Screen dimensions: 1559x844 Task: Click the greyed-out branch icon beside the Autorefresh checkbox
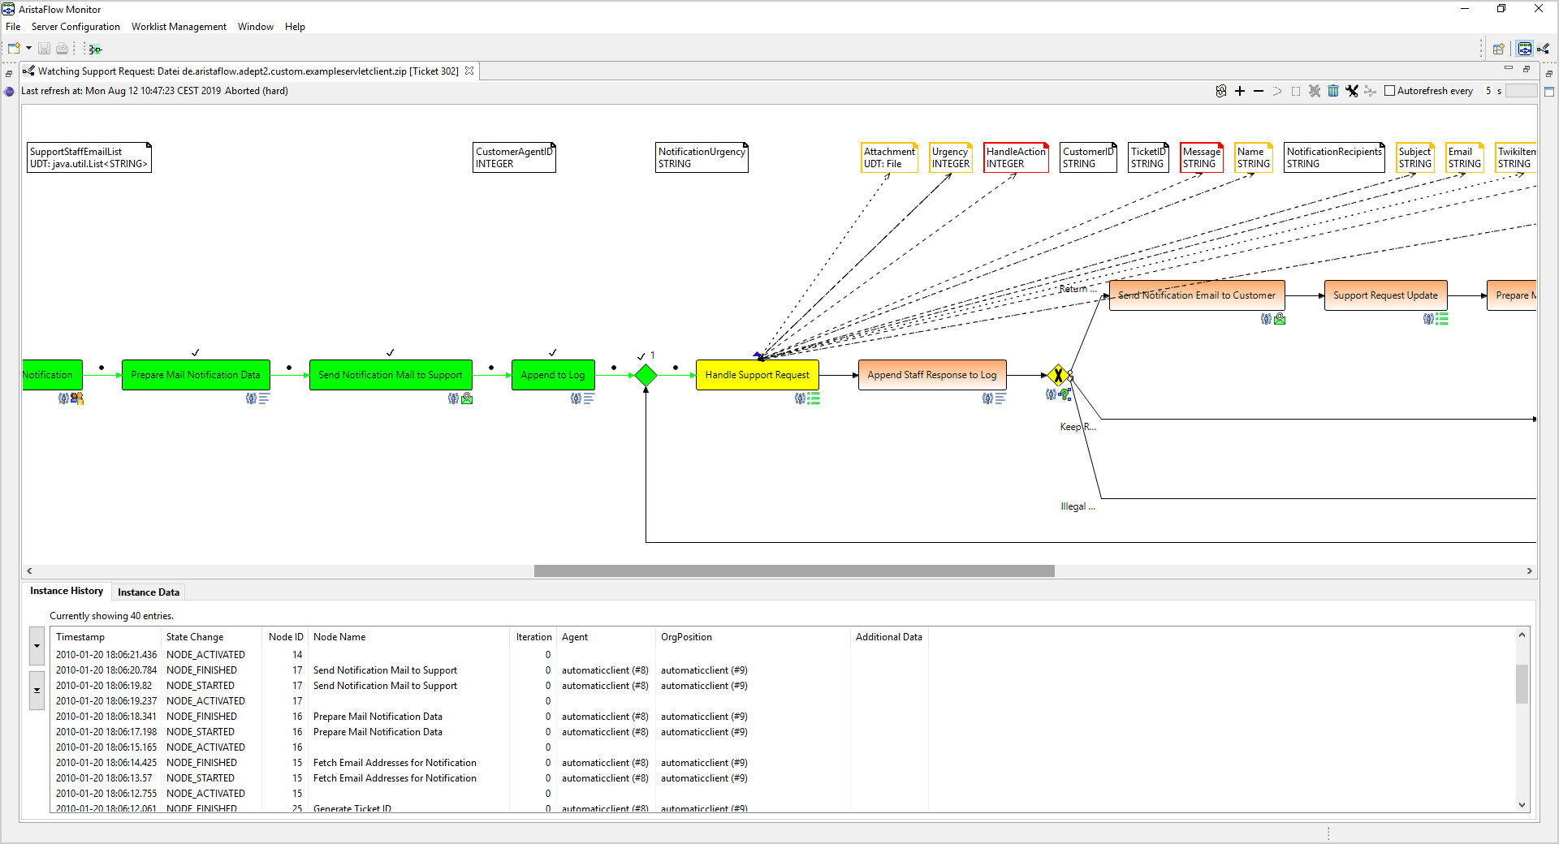[x=1371, y=91]
